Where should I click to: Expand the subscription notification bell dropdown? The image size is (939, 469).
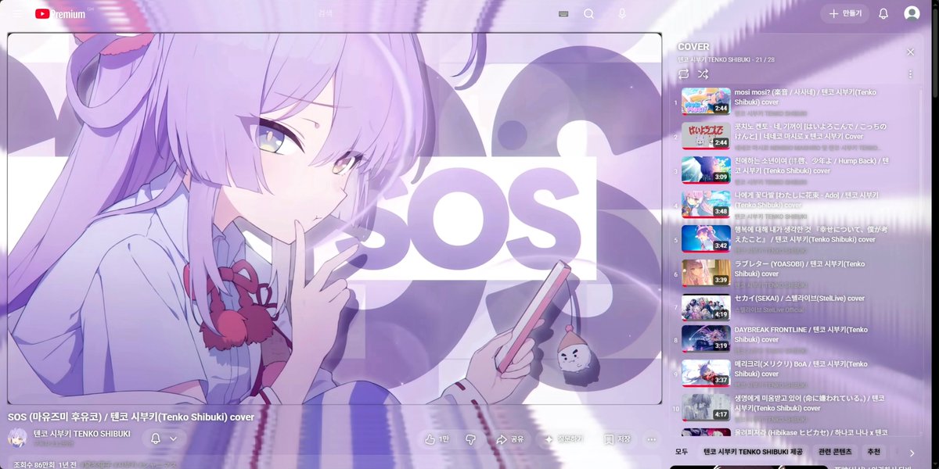(x=164, y=439)
